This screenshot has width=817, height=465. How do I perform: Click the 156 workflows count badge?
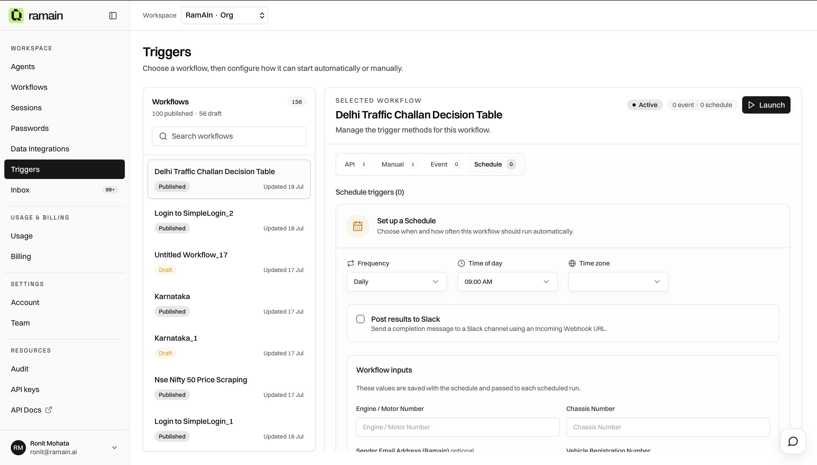click(x=296, y=102)
